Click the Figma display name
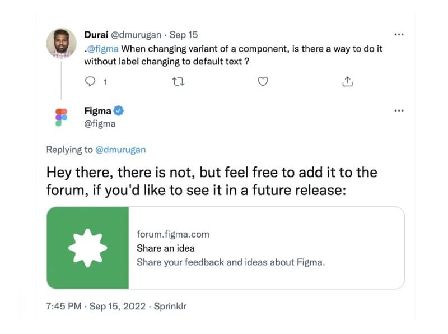 pyautogui.click(x=97, y=110)
